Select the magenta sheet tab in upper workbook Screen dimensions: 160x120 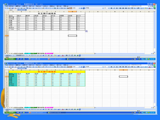pos(49,53)
